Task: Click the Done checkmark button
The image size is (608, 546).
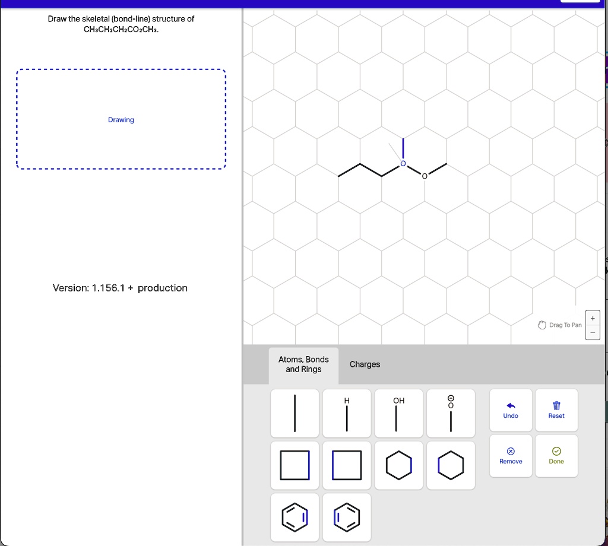Action: click(556, 455)
